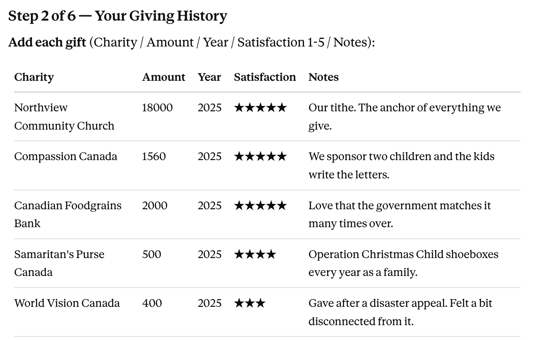Select the Notes column header
Screen dimensions: 534x340
coord(323,77)
